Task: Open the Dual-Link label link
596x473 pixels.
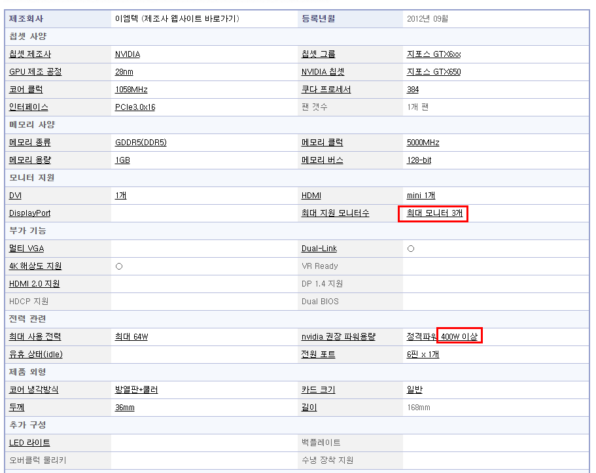Action: [x=319, y=249]
